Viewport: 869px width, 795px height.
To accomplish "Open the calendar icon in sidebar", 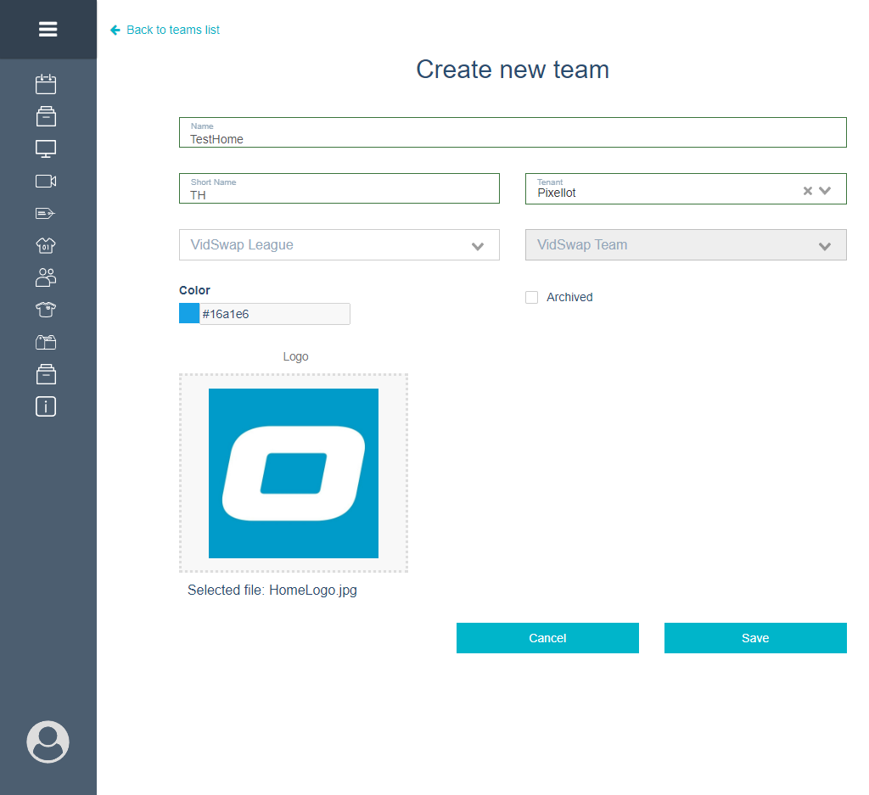I will (46, 84).
